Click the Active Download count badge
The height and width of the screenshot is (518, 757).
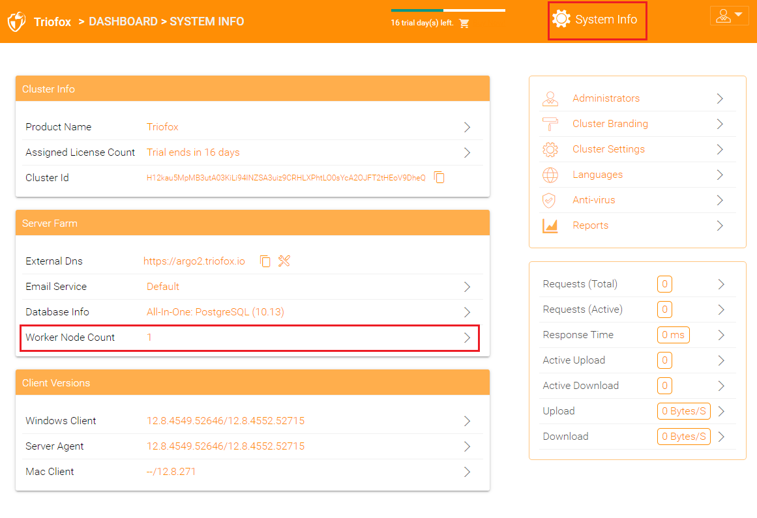664,386
